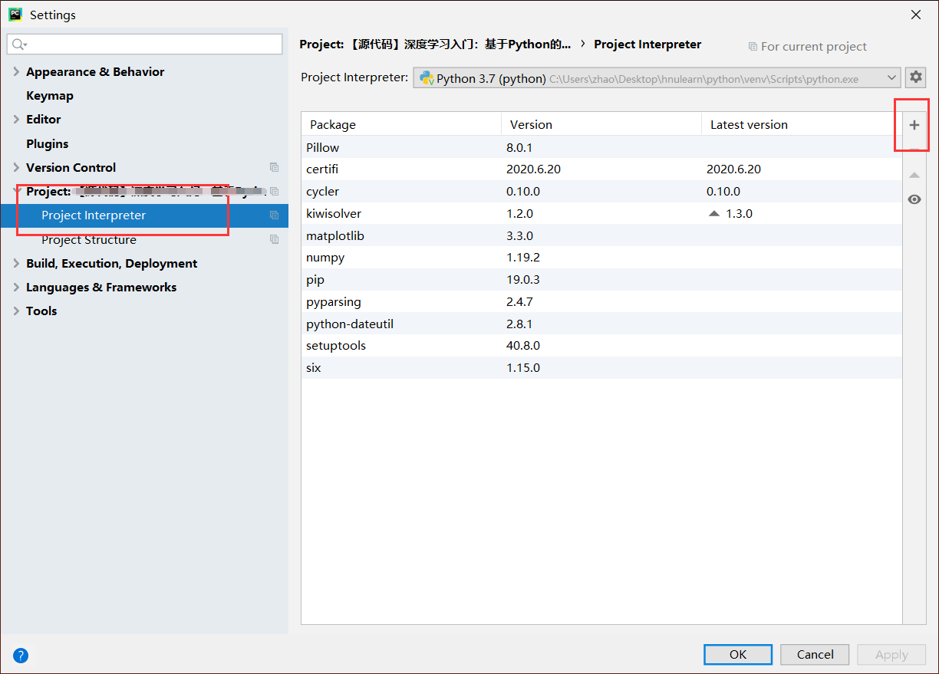Click kiwisolver latest version 1.3.0
Viewport: 939px width, 674px height.
[x=739, y=214]
